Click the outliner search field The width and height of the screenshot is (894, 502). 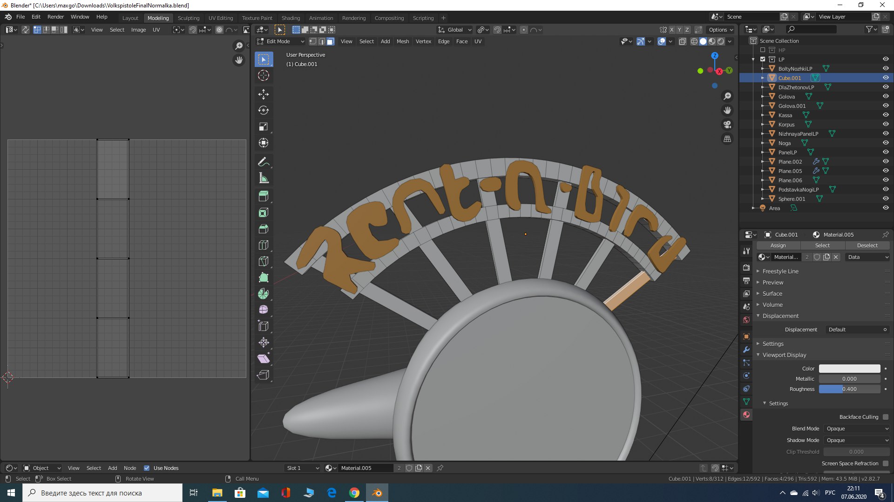click(811, 29)
